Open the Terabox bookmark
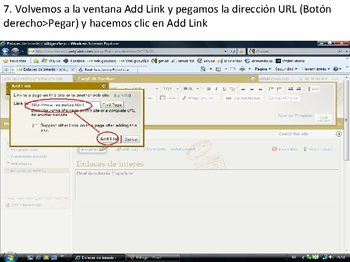Image resolution: width=350 pixels, height=262 pixels. (74, 61)
